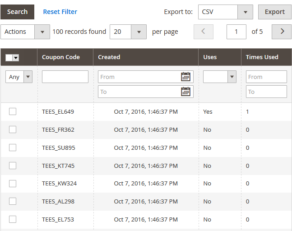This screenshot has height=231, width=292.
Task: Select the TEES_FR362 row checkbox
Action: pos(13,129)
